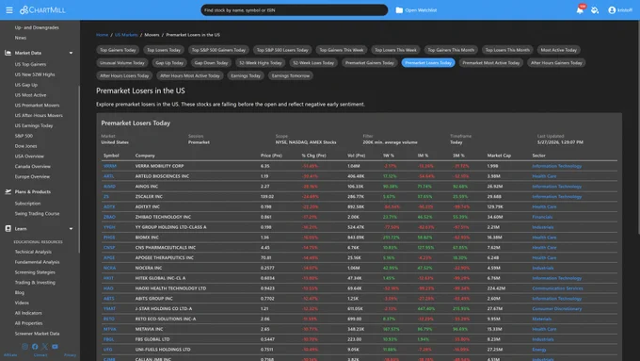This screenshot has height=361, width=640.
Task: Open US Earnings Today in sidebar
Action: coord(34,125)
